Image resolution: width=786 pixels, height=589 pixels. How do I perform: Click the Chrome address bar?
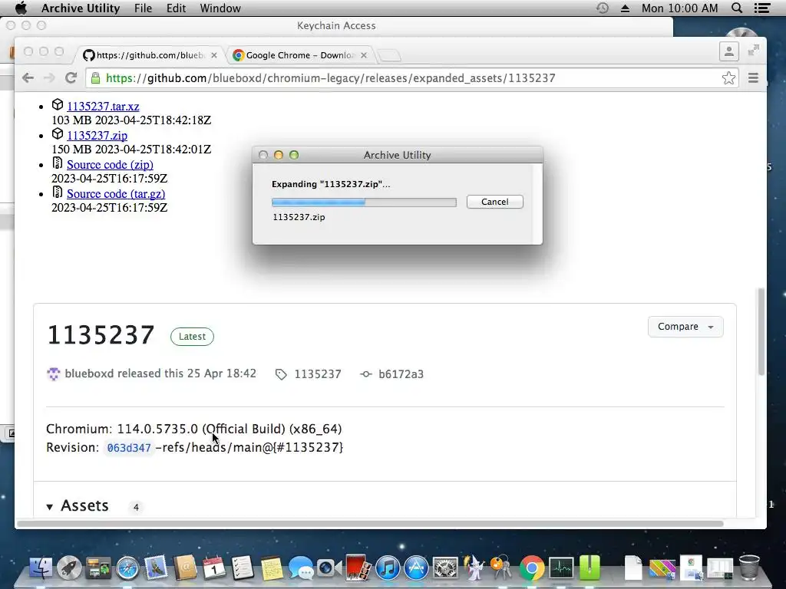(x=411, y=77)
